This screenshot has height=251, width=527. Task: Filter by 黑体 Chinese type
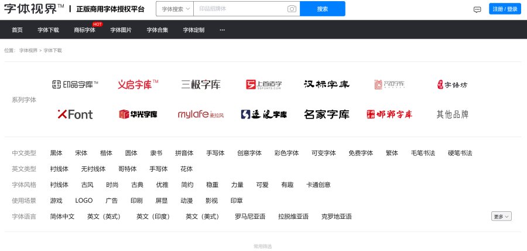56,153
